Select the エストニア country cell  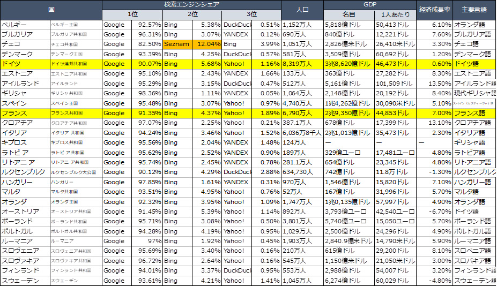(x=25, y=74)
